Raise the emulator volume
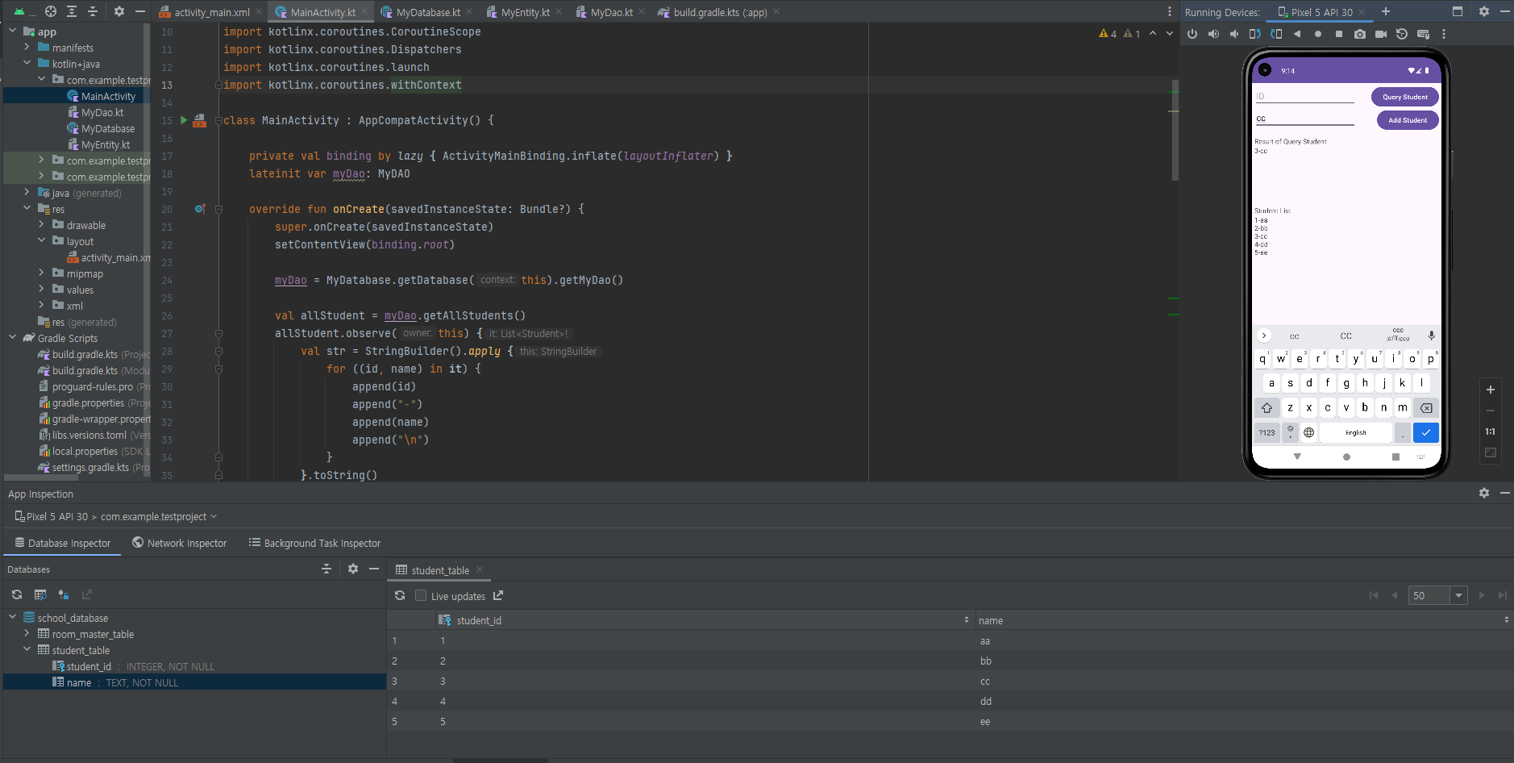The width and height of the screenshot is (1514, 763). 1213,34
